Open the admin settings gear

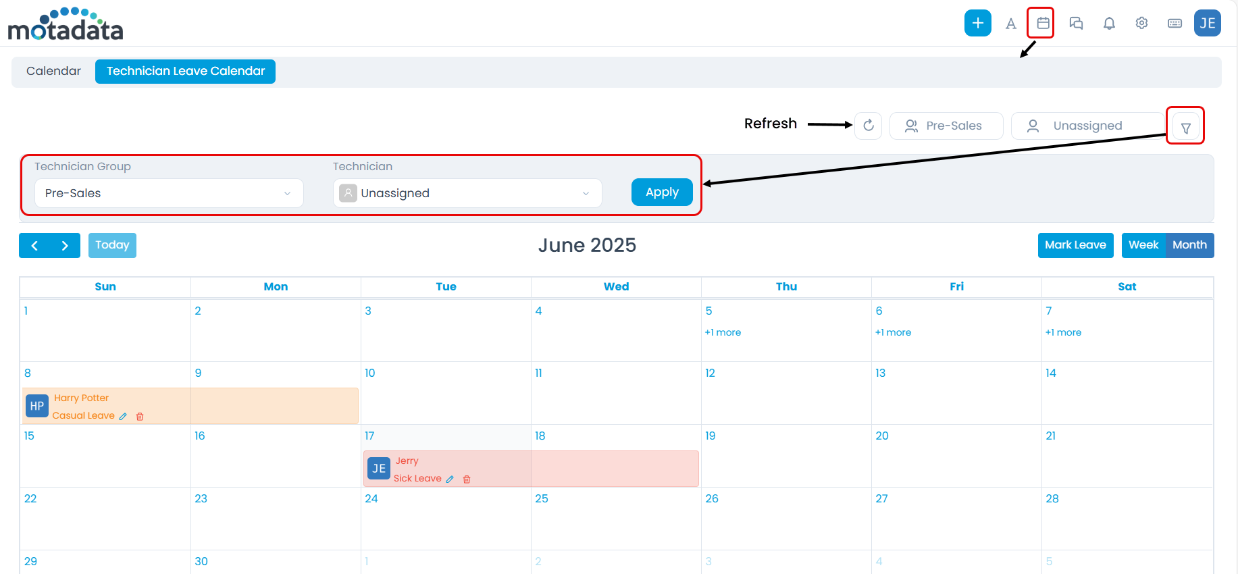point(1141,23)
